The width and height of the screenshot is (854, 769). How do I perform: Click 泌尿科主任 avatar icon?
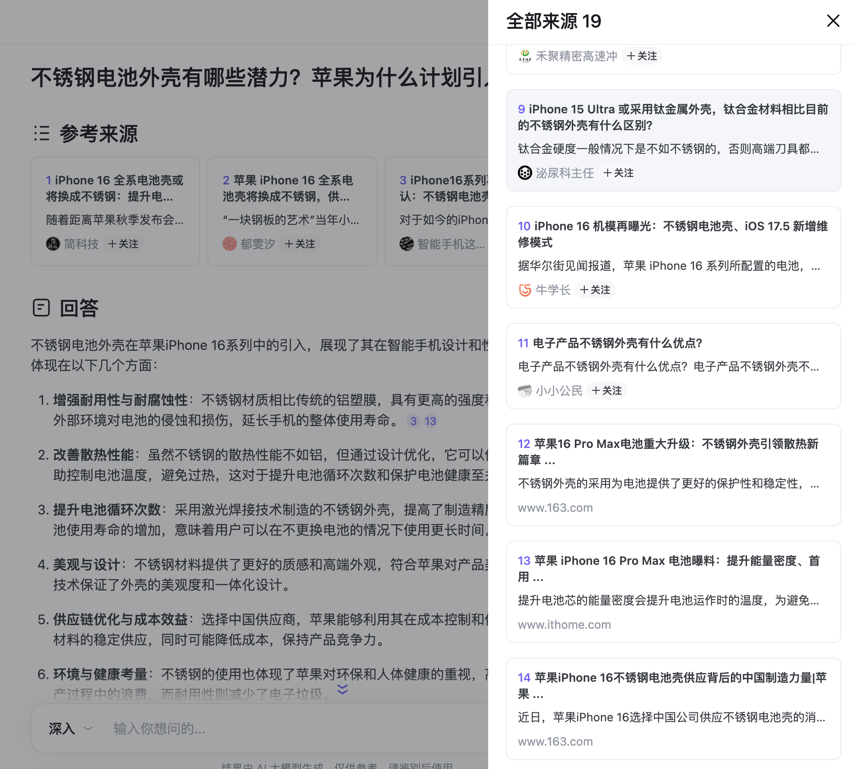[x=525, y=173]
